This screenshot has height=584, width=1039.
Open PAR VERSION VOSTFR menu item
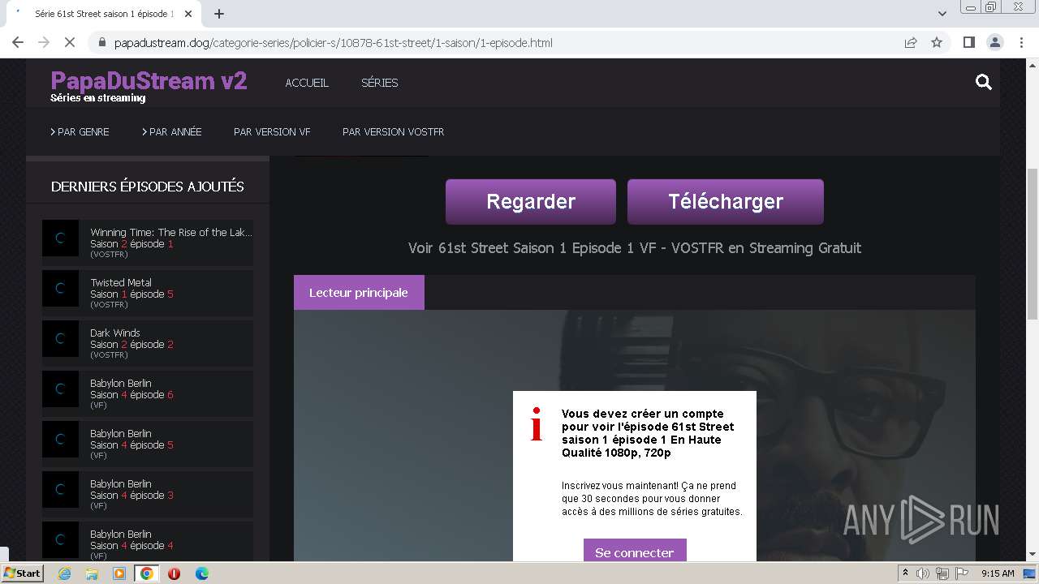point(393,131)
